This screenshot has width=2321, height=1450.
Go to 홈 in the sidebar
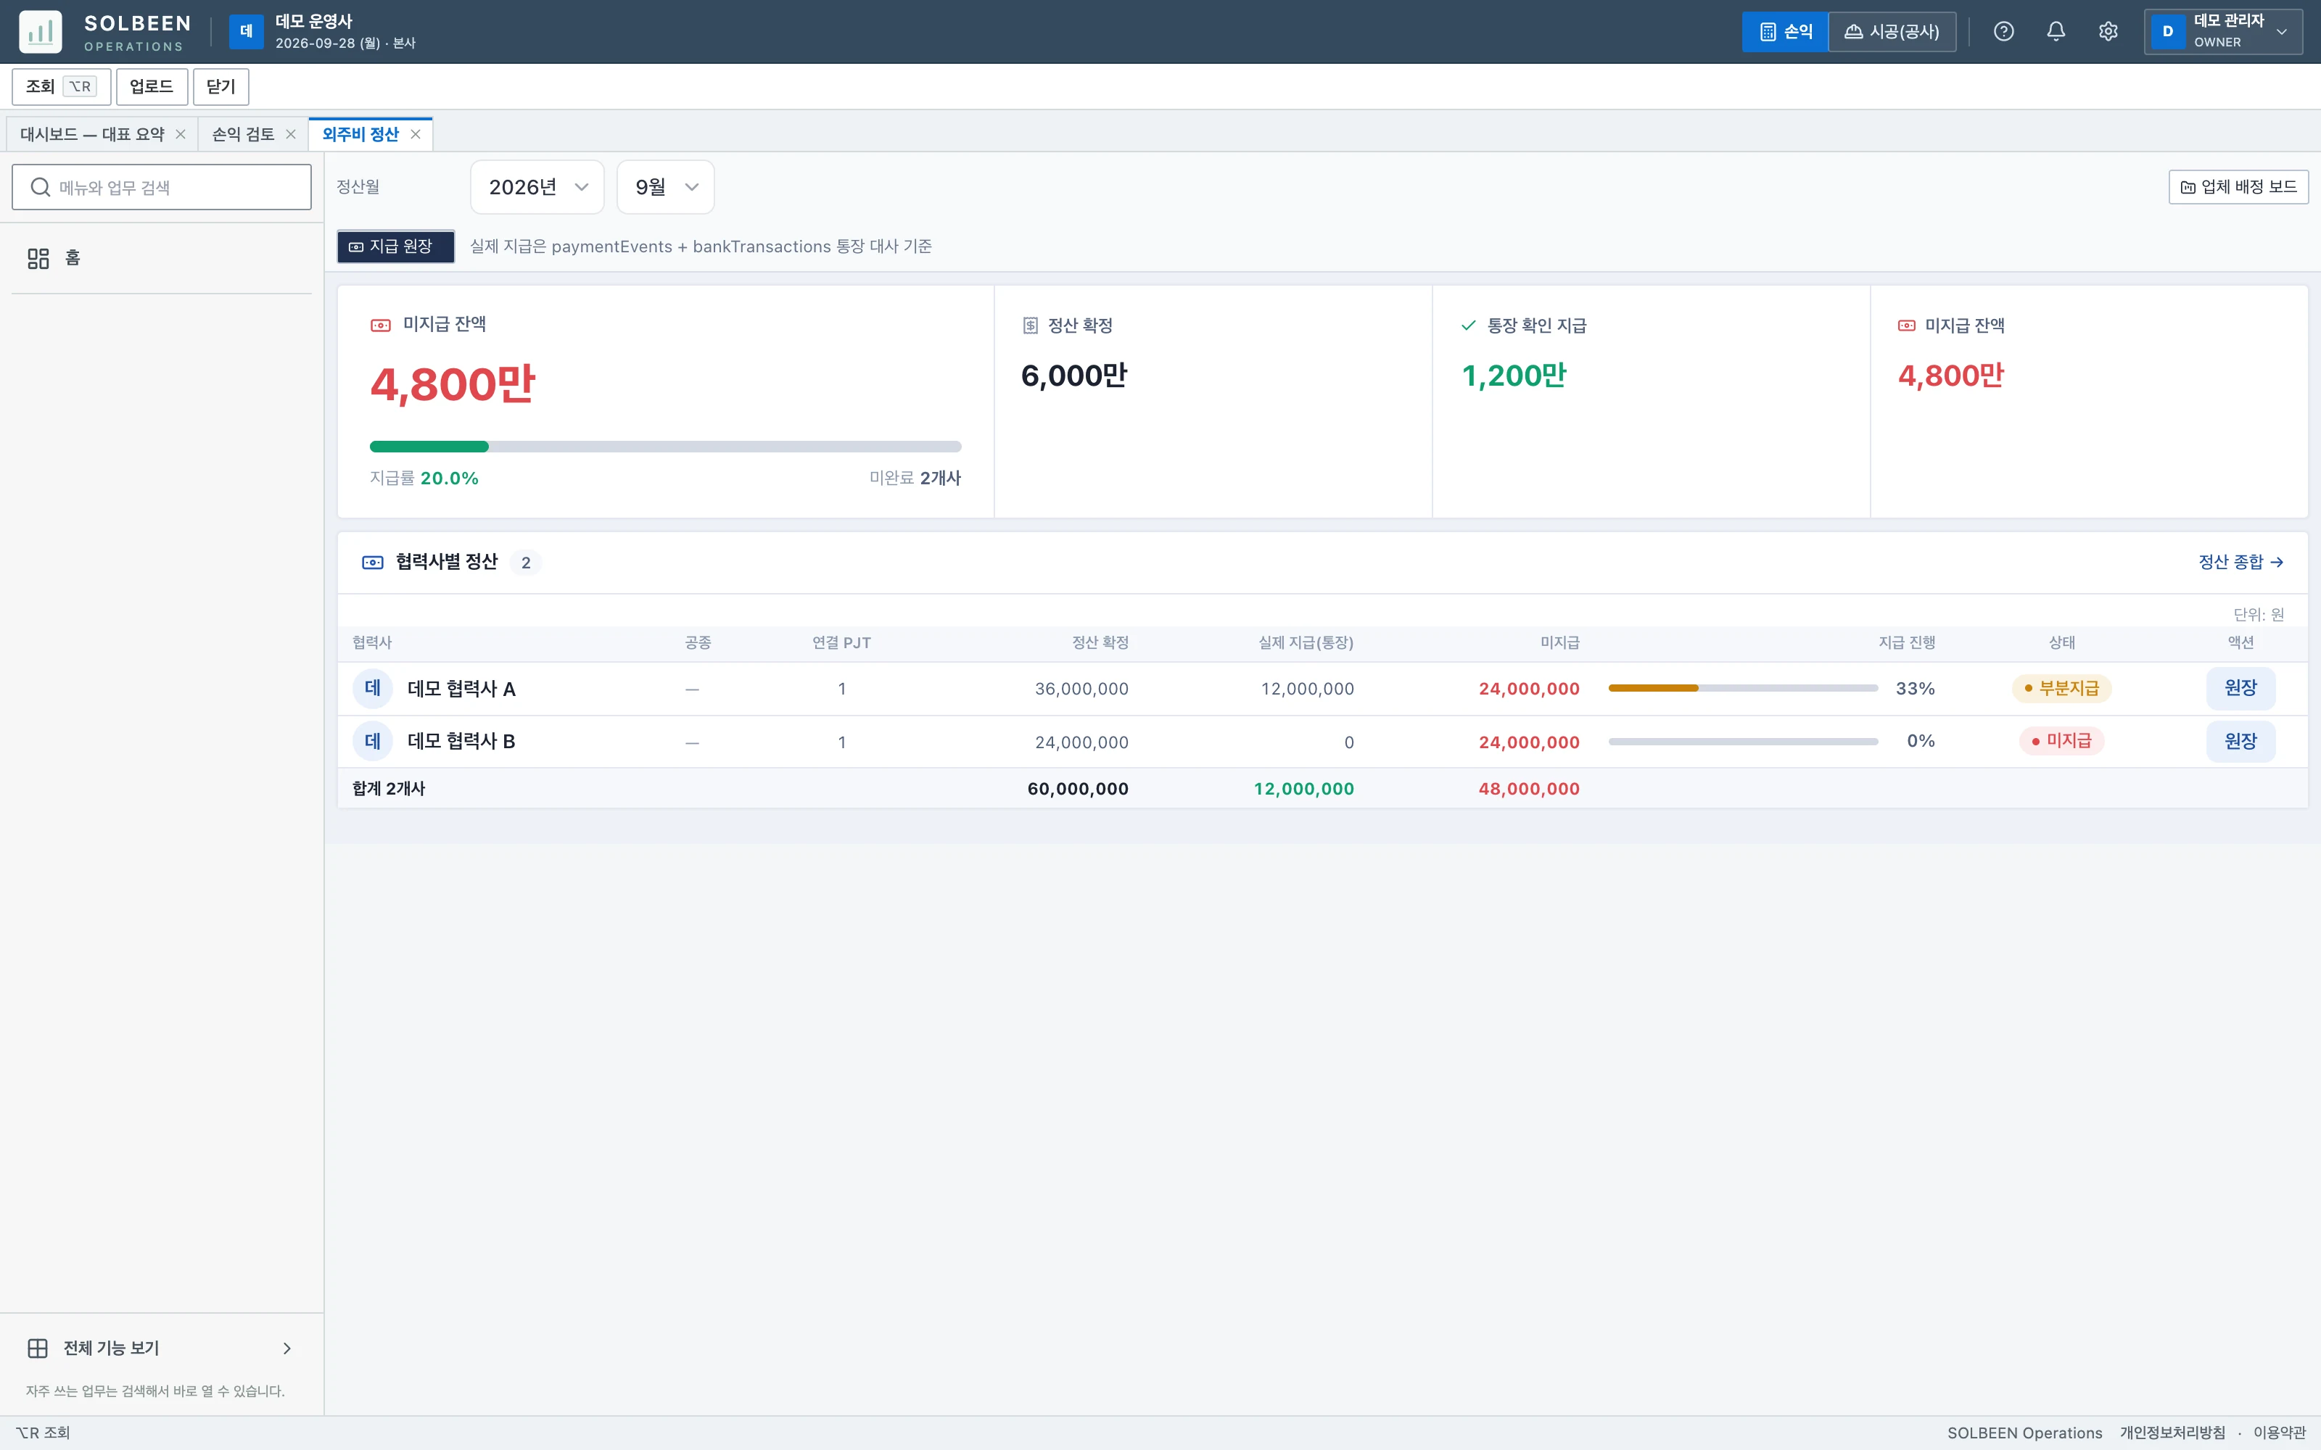(161, 258)
